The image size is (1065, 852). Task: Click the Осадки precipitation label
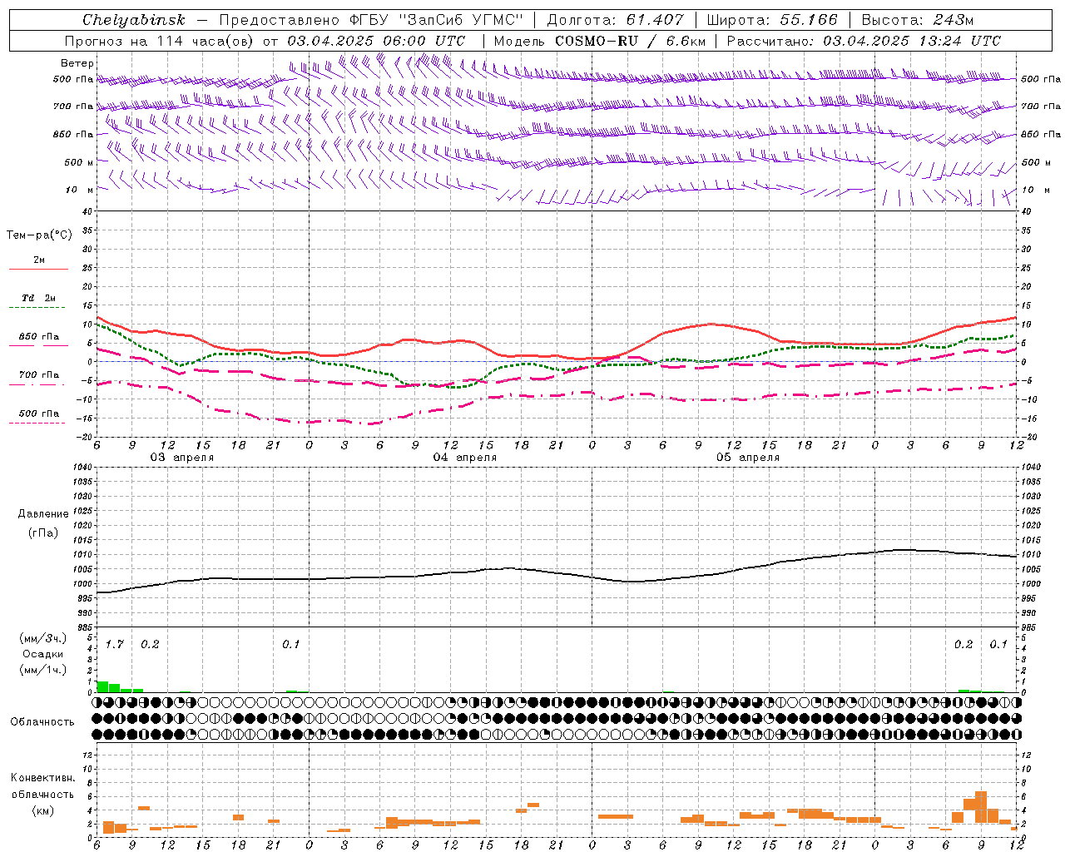[x=43, y=654]
